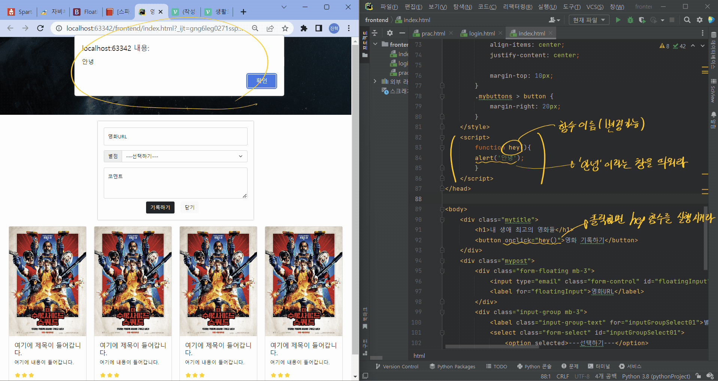
Task: Hide the project tool window
Action: coord(402,33)
